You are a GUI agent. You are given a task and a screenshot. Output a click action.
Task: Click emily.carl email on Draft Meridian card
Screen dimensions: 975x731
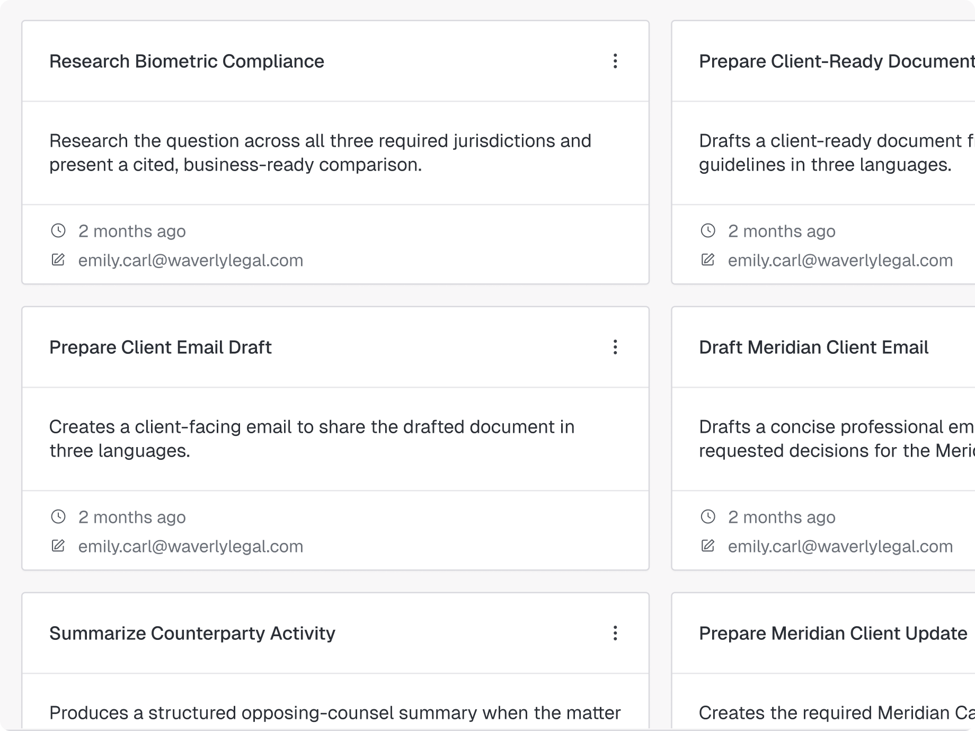840,546
